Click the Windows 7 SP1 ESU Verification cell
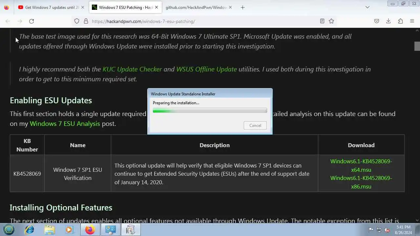Image resolution: width=420 pixels, height=236 pixels. click(78, 174)
